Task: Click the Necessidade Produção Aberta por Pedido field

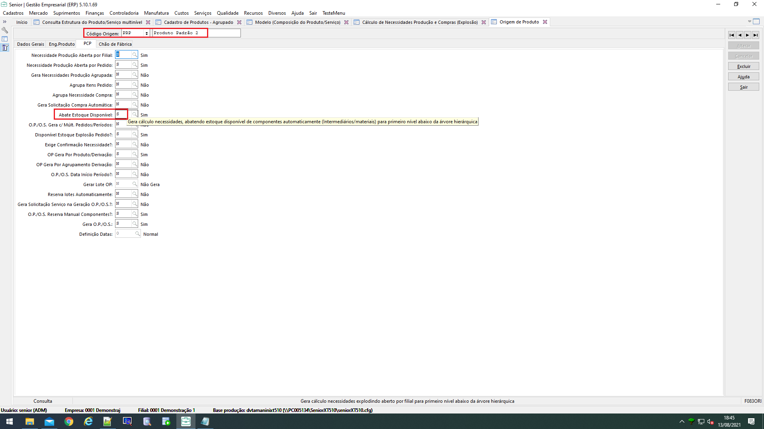Action: 123,65
